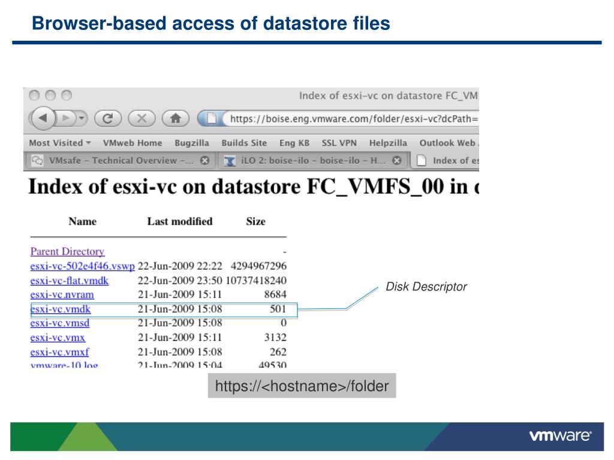Open the Most Visited bookmarks dropdown
The height and width of the screenshot is (460, 614).
60,143
